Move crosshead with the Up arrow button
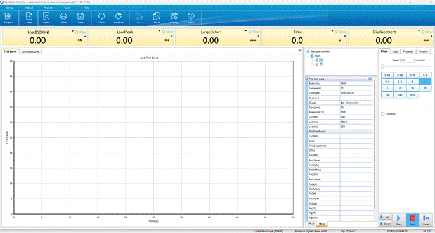This screenshot has width=435, height=233. pyautogui.click(x=386, y=217)
